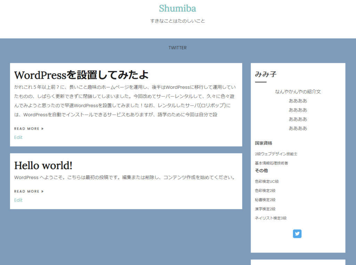Click the 国家資格 heading
The height and width of the screenshot is (265, 356).
[264, 143]
